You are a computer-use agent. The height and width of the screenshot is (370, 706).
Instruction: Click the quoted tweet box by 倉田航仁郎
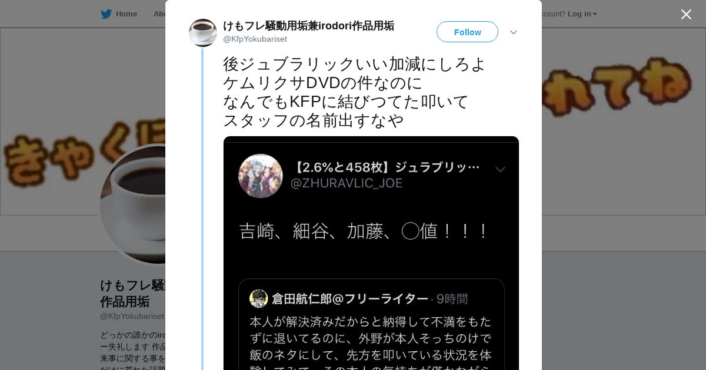371,324
